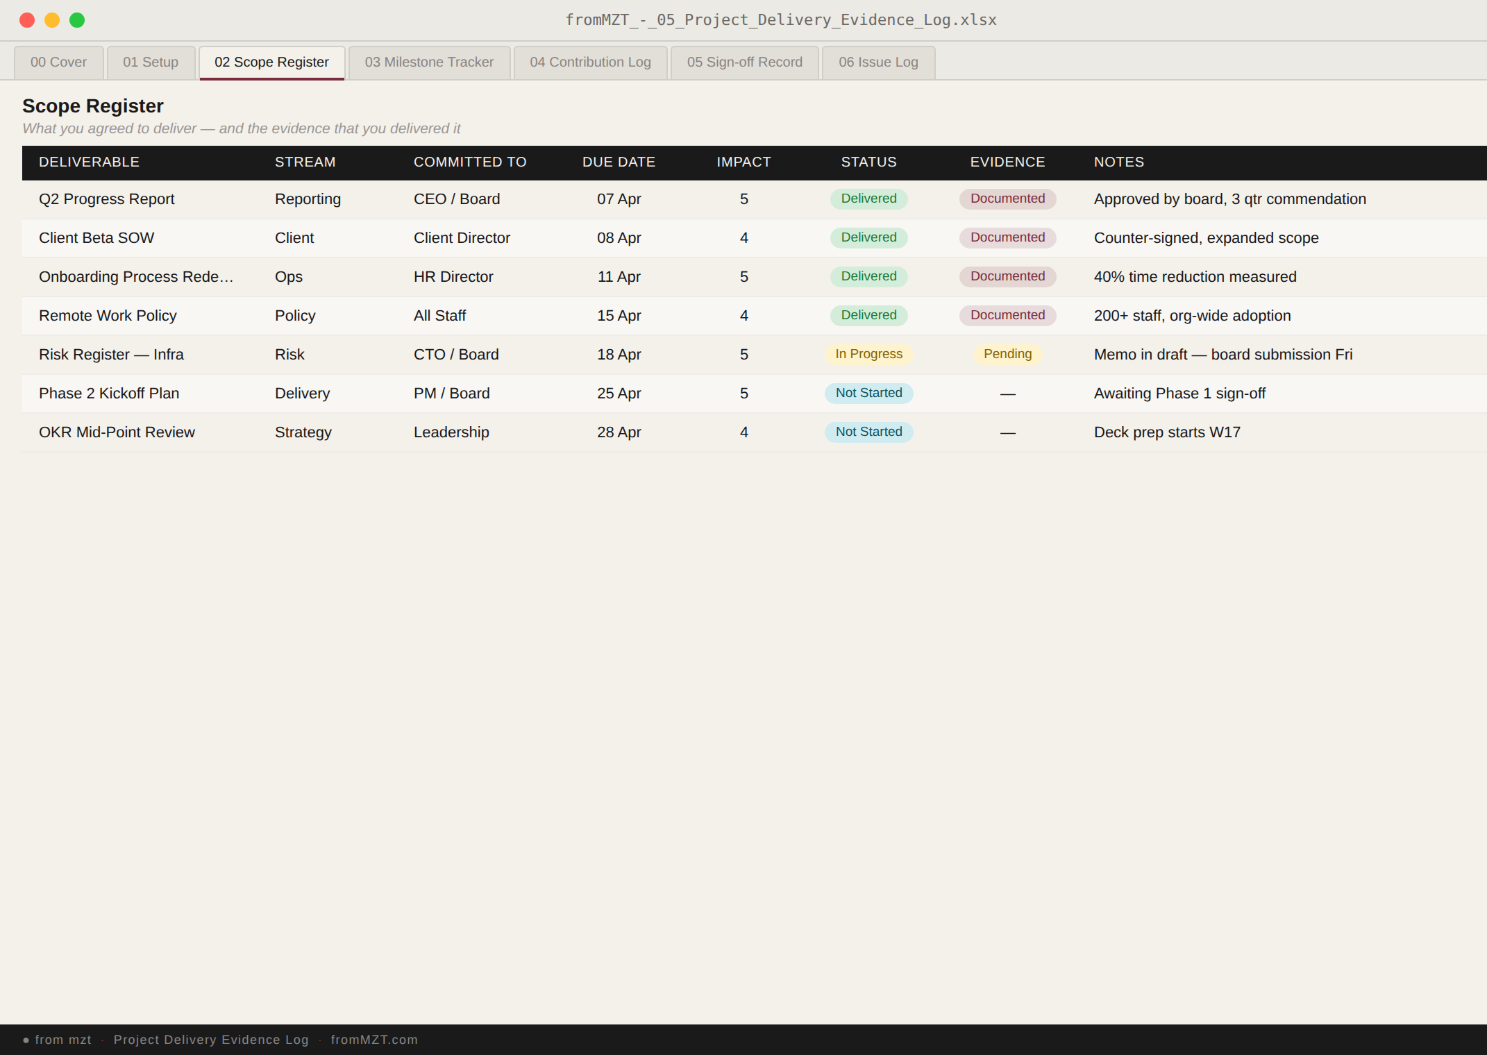This screenshot has height=1055, width=1487.
Task: Select the Onboarding Process Rede… cell
Action: coord(136,277)
